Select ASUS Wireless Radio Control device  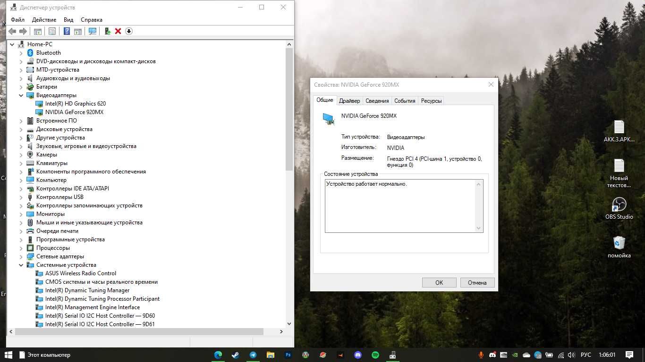pos(80,273)
